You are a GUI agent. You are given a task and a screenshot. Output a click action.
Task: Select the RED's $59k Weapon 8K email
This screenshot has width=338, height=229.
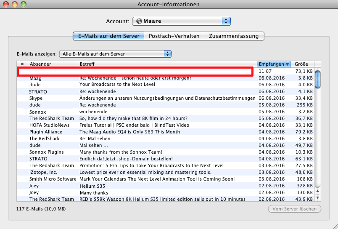click(x=166, y=199)
